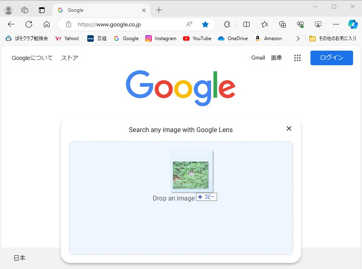Image resolution: width=362 pixels, height=269 pixels.
Task: Click the blue favorite star icon
Action: [x=205, y=24]
